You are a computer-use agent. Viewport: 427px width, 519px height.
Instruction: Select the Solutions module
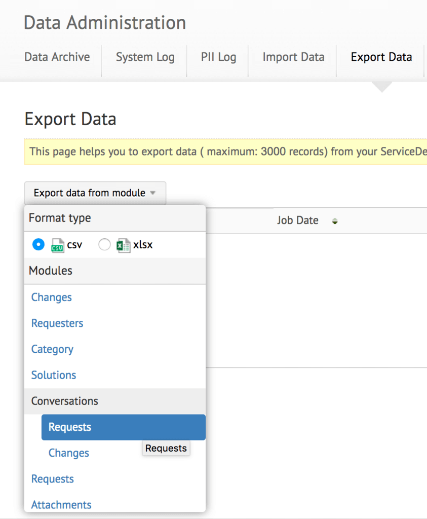(x=54, y=375)
